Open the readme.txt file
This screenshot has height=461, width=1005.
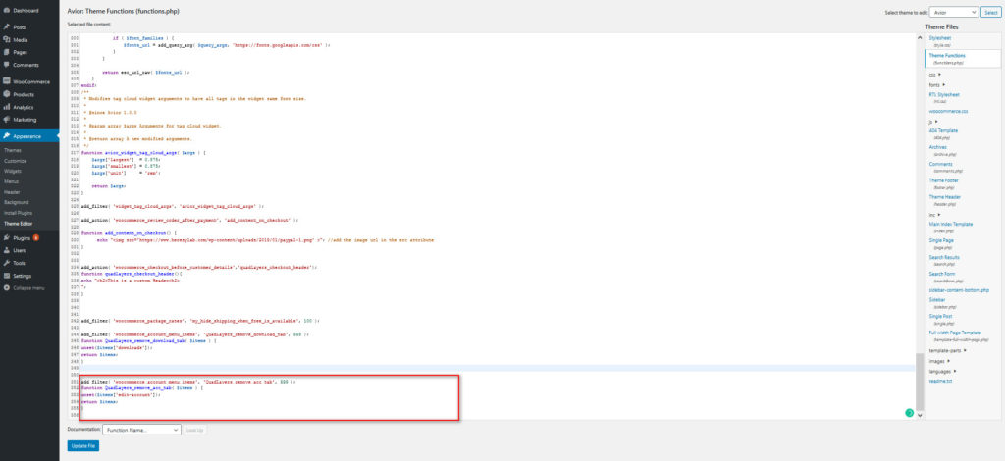(x=939, y=381)
